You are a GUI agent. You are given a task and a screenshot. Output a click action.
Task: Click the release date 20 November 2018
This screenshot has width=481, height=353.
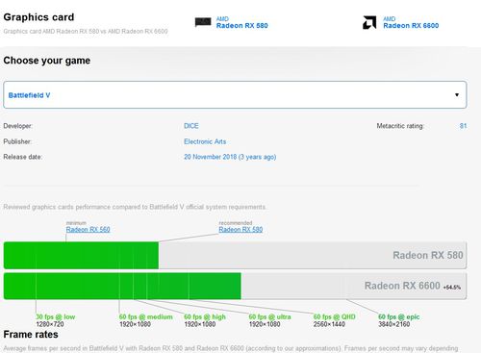pos(230,157)
